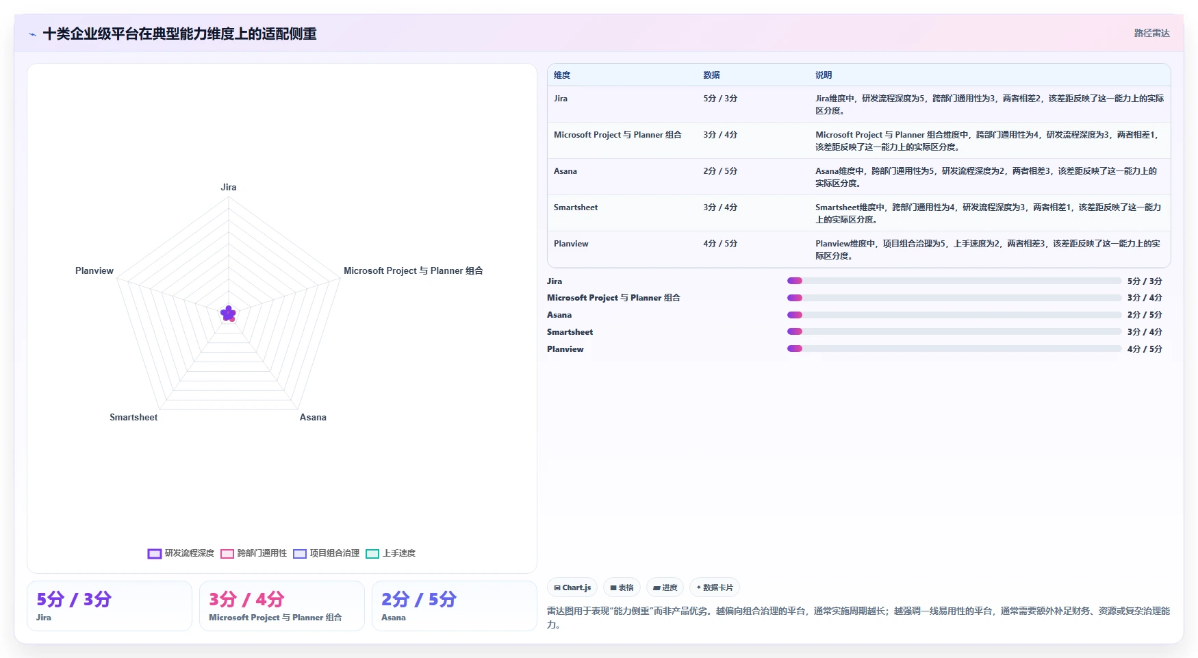The width and height of the screenshot is (1198, 658).
Task: Select the Jira cell in the table
Action: coord(561,99)
